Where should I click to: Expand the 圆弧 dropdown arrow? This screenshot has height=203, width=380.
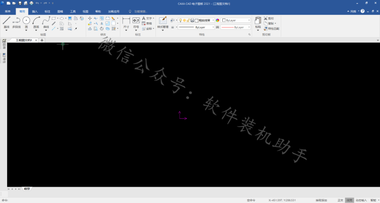point(36,31)
